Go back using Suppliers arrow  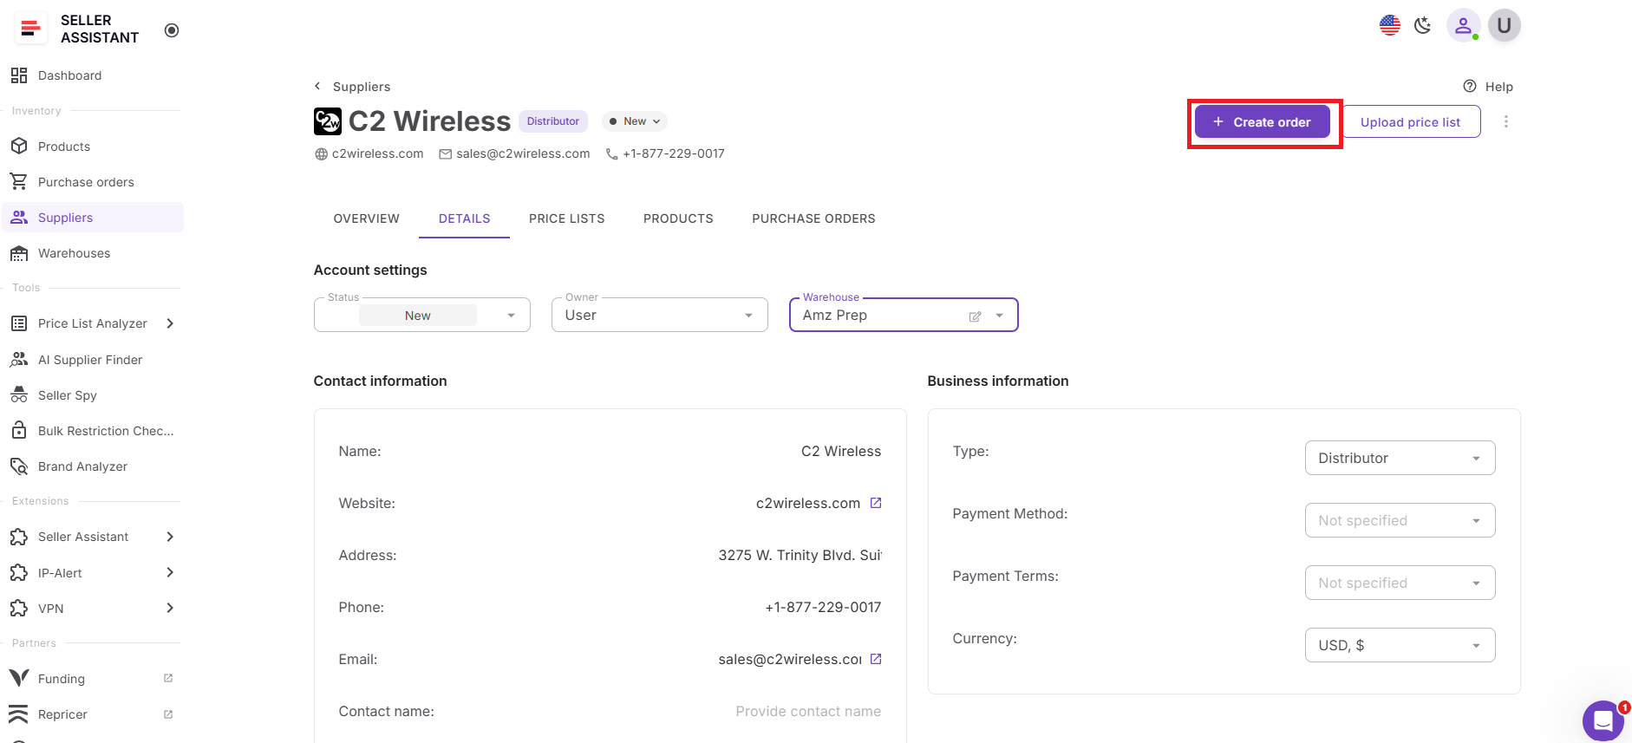pyautogui.click(x=318, y=86)
